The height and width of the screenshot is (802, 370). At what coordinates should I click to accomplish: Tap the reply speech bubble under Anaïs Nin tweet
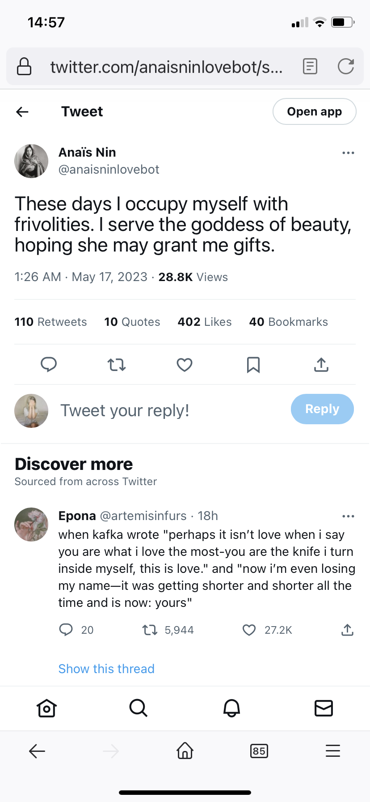tap(49, 365)
